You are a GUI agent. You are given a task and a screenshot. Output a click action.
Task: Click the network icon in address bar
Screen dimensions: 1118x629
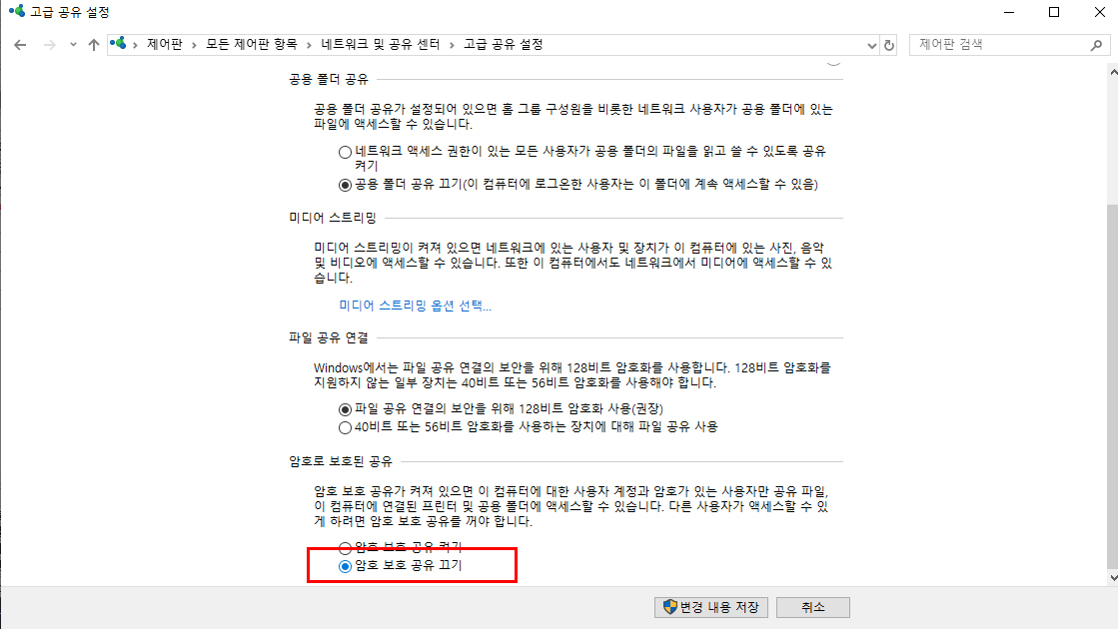118,44
